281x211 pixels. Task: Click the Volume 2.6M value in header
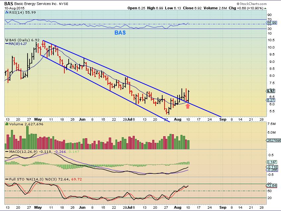[215, 8]
